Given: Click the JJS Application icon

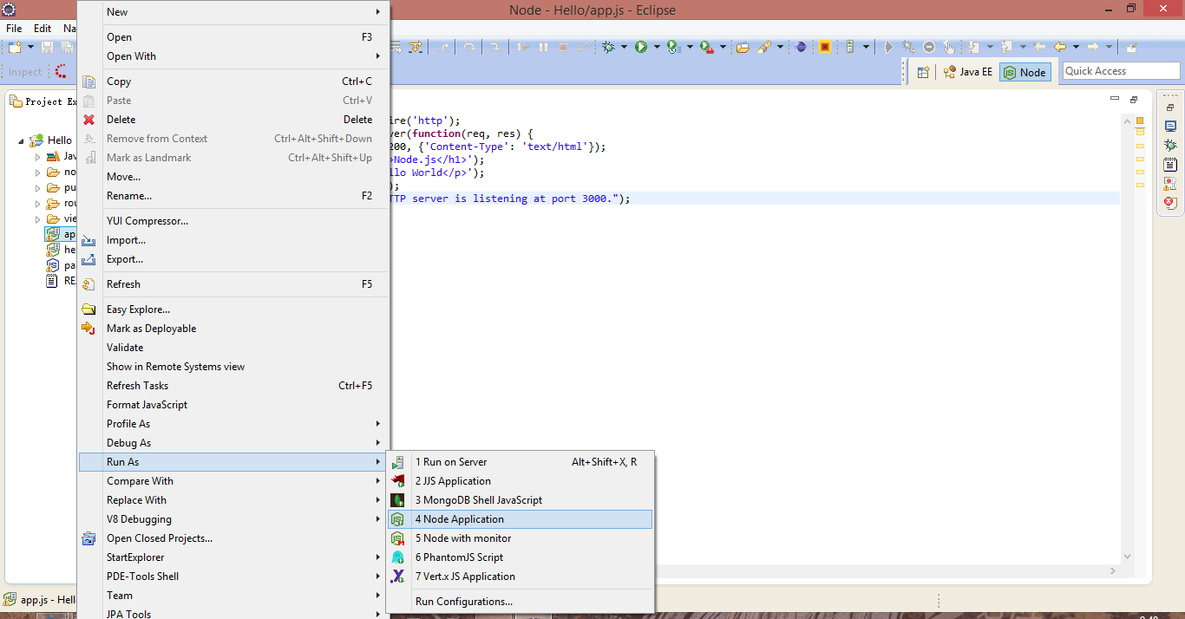Looking at the screenshot, I should tap(398, 481).
